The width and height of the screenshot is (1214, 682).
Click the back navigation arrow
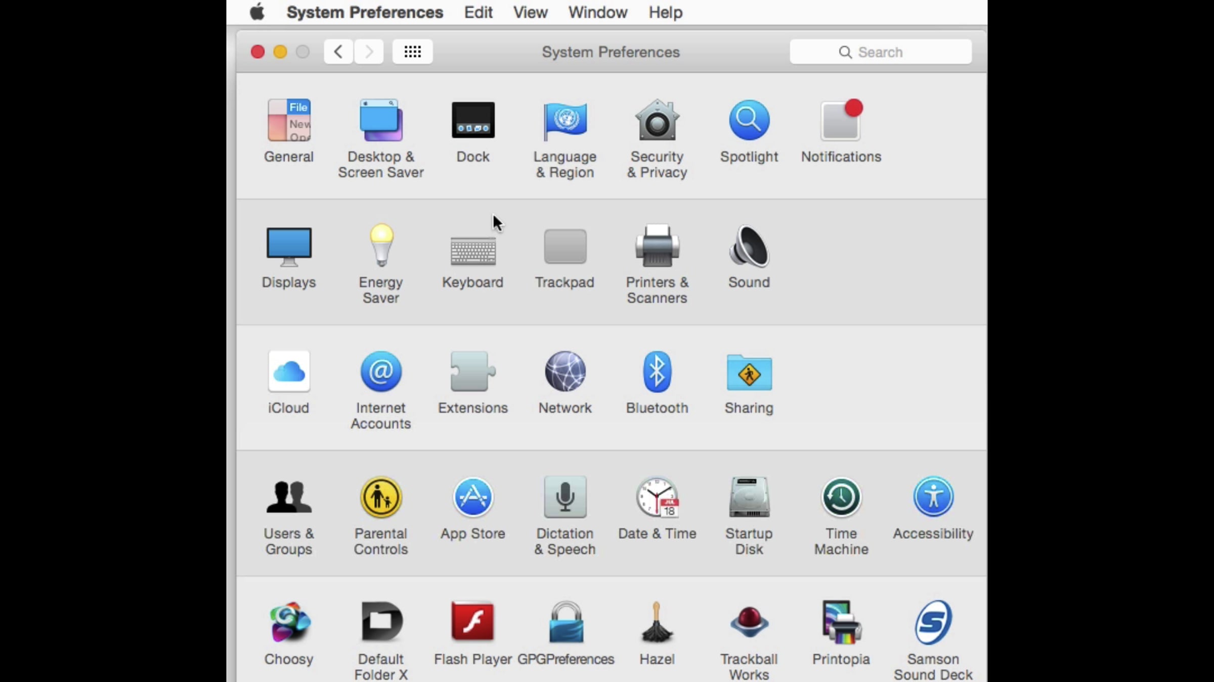[338, 52]
